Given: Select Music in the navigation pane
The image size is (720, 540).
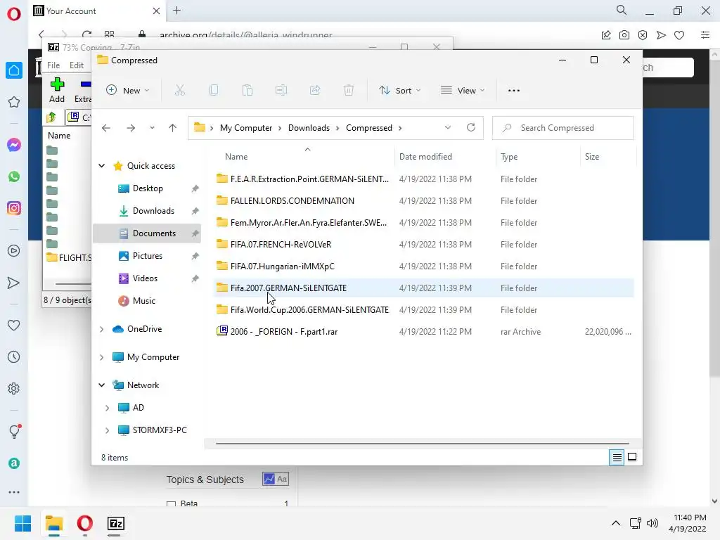Looking at the screenshot, I should point(143,301).
